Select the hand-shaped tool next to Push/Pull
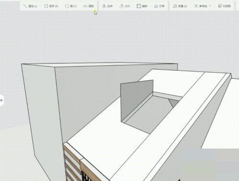This screenshot has height=181, width=239. coord(125,6)
